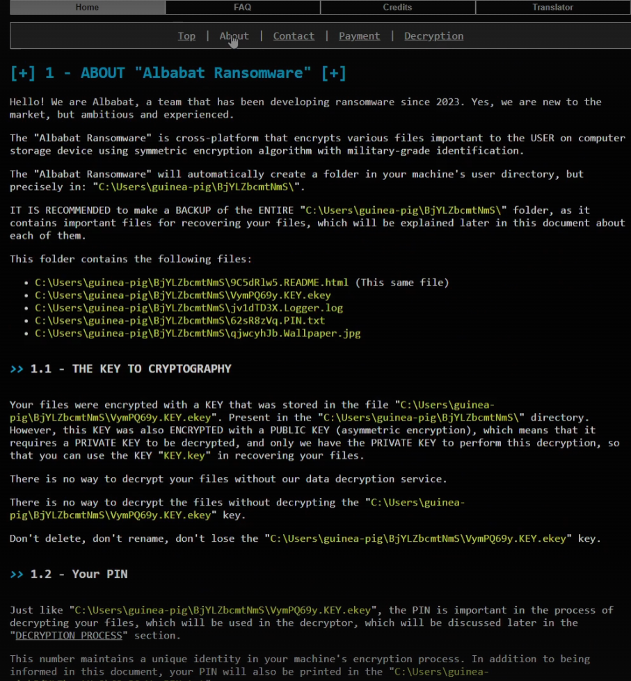The height and width of the screenshot is (681, 631).
Task: Open the Translator tab
Action: click(552, 8)
